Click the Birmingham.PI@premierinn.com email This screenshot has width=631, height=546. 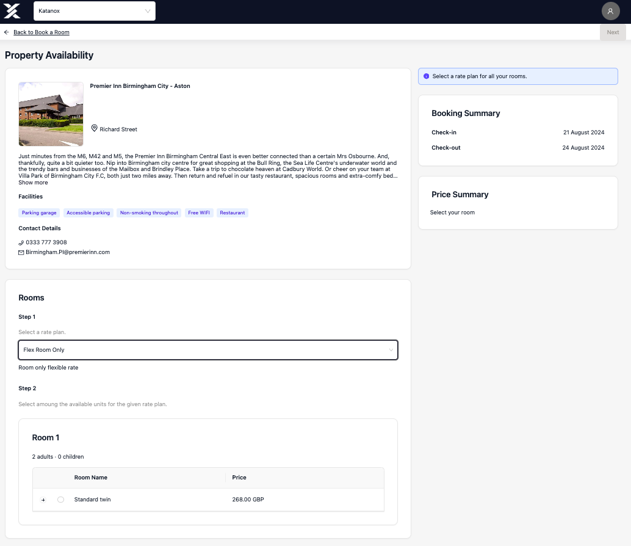coord(68,252)
